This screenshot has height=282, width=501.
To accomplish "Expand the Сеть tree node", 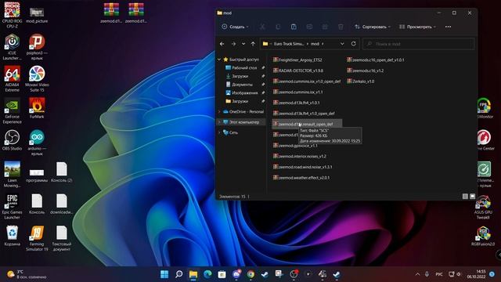I will [x=219, y=132].
